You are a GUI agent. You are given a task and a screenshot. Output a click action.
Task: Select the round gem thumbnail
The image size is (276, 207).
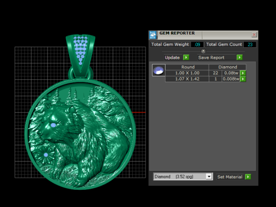159,70
